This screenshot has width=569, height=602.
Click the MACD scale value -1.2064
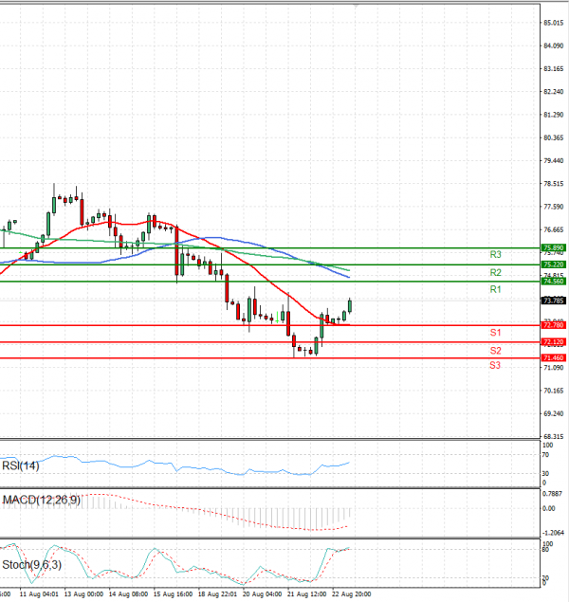tap(553, 533)
